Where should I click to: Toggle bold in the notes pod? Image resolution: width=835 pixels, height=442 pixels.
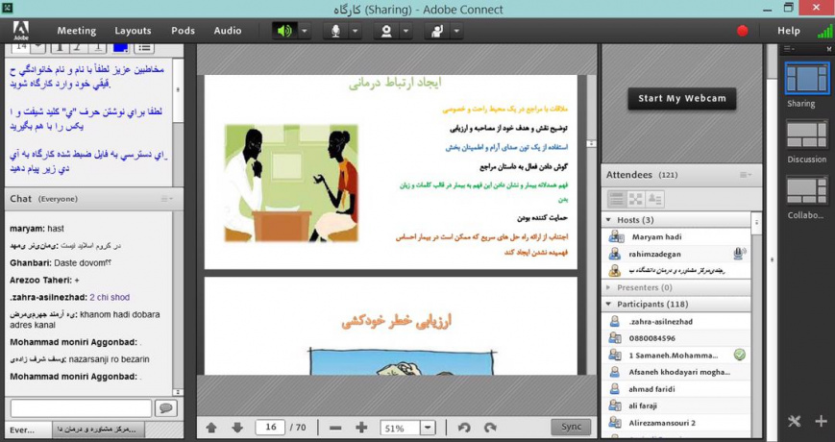(60, 47)
